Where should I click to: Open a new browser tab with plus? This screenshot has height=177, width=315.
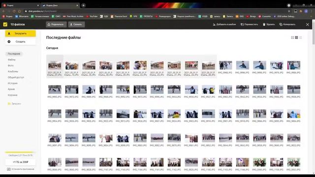[x=83, y=5]
